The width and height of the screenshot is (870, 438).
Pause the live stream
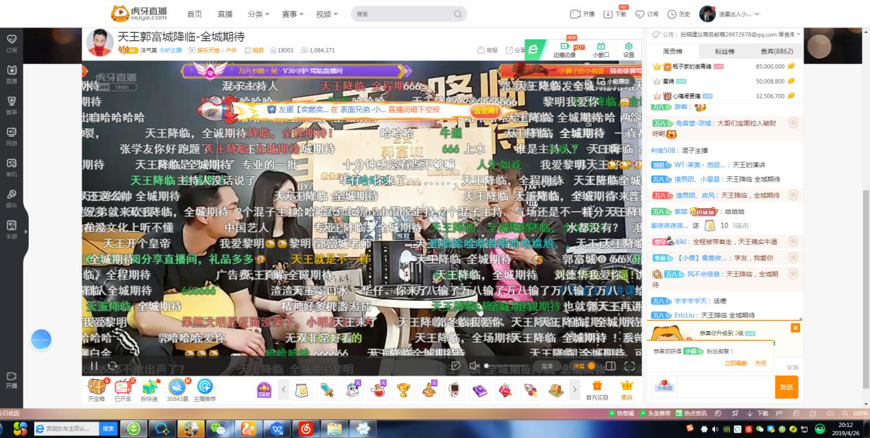93,366
